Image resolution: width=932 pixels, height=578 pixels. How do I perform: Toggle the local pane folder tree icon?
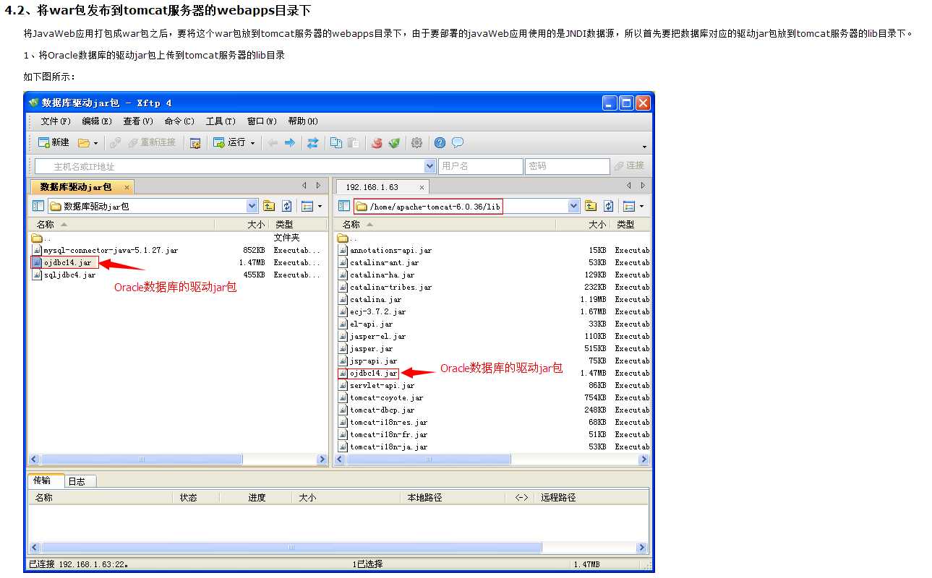[x=38, y=206]
